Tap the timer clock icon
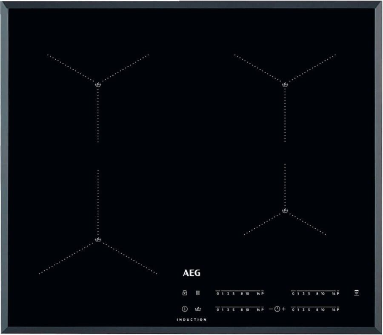This screenshot has height=335, width=383. point(277,309)
